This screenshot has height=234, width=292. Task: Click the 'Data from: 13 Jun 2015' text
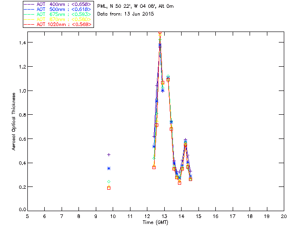click(x=125, y=14)
